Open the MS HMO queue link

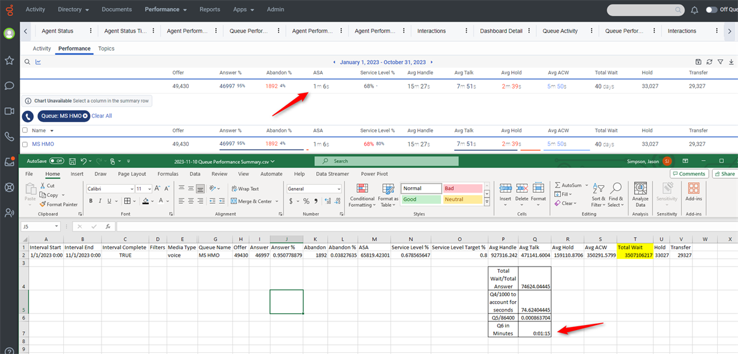[44, 144]
